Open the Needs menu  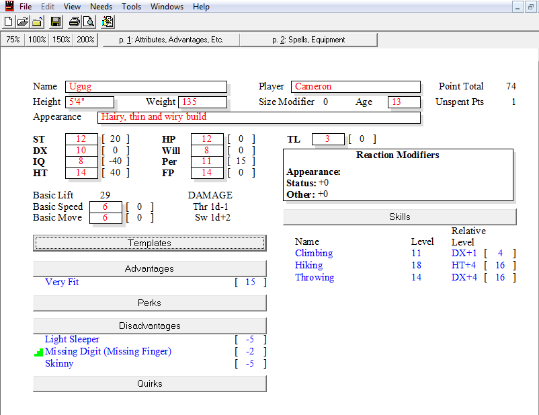click(101, 7)
